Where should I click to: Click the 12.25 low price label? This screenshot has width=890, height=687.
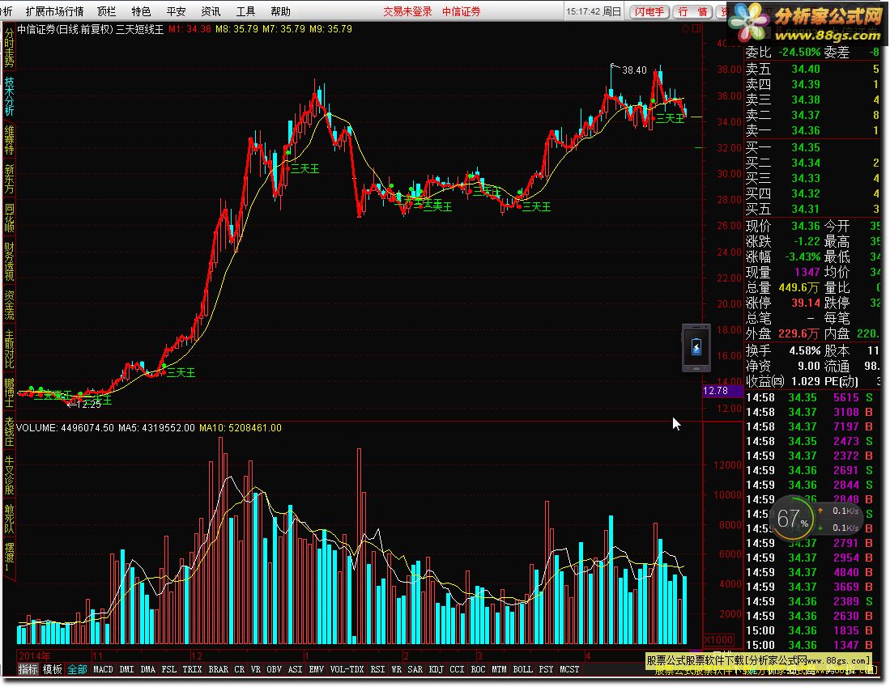click(x=88, y=405)
